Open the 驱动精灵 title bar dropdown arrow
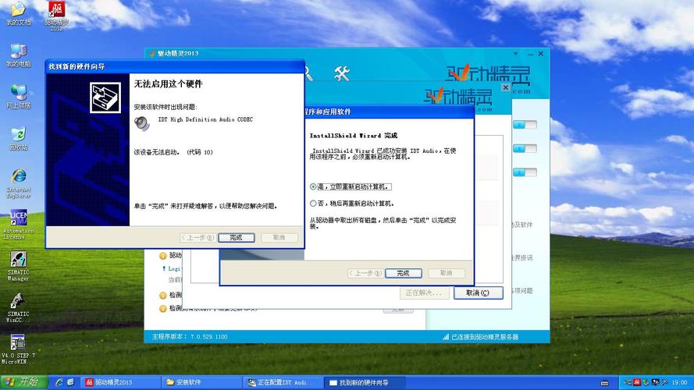The image size is (694, 390). pyautogui.click(x=516, y=54)
